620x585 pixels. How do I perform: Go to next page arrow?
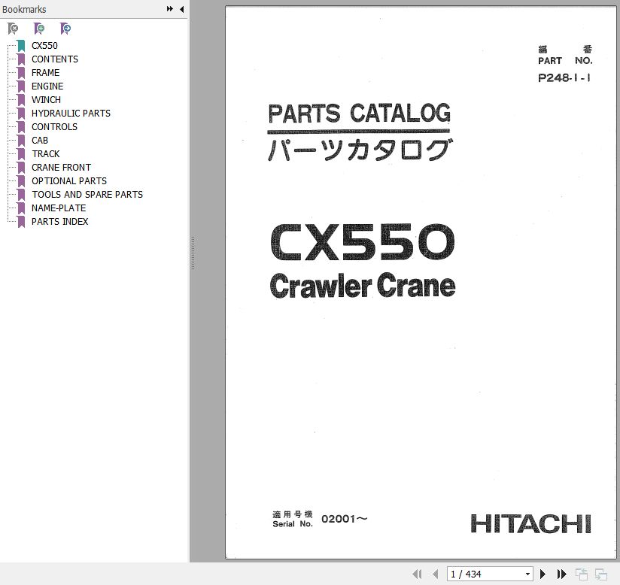[543, 574]
